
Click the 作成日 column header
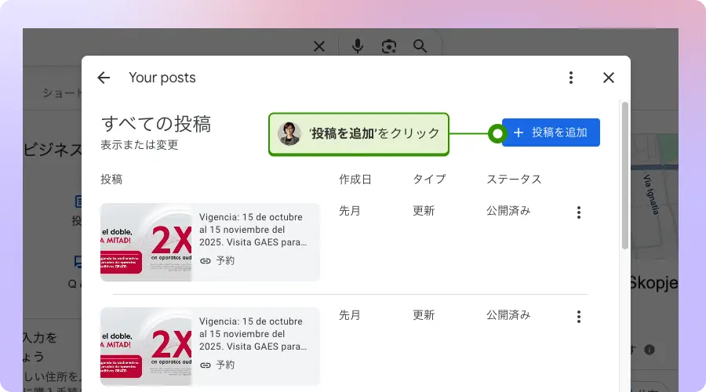tap(355, 179)
